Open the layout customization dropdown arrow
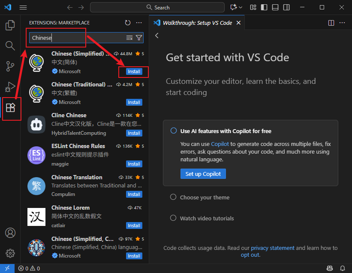 [x=240, y=7]
